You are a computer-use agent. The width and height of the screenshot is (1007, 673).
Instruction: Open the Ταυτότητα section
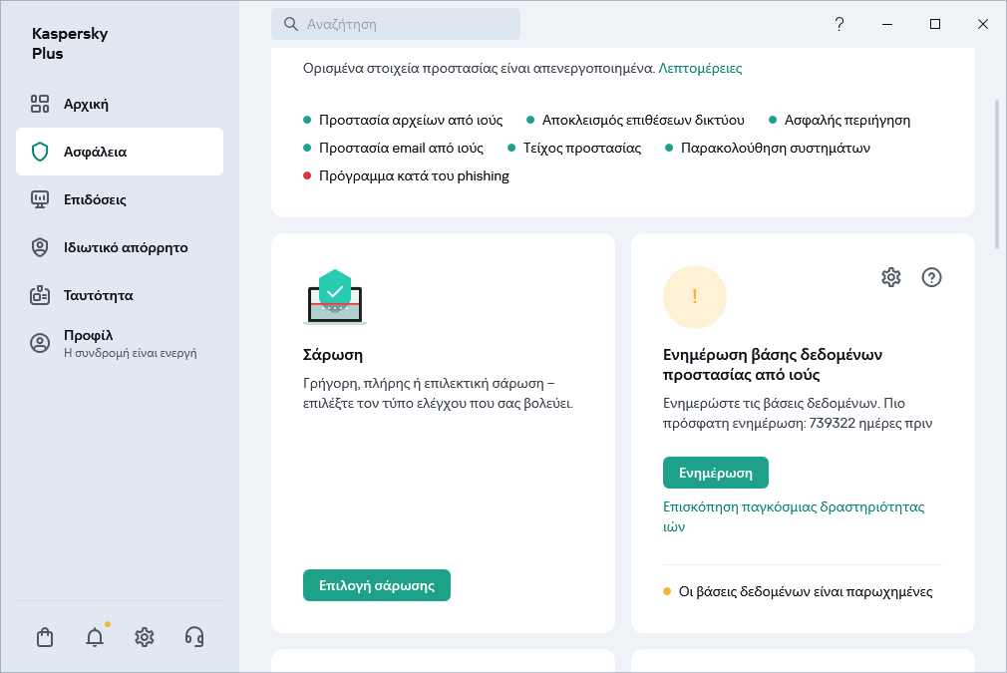(98, 295)
